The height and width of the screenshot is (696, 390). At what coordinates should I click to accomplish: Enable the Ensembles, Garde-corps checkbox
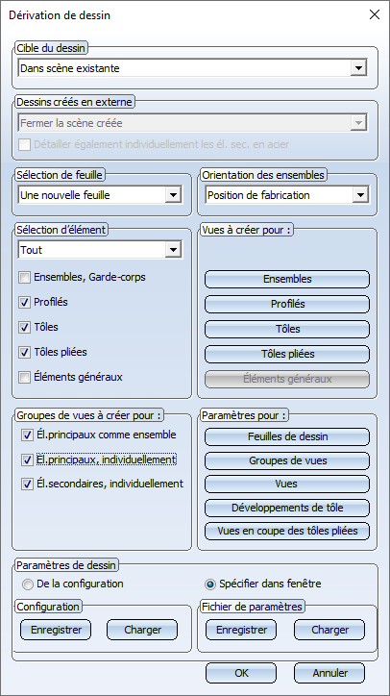point(24,278)
